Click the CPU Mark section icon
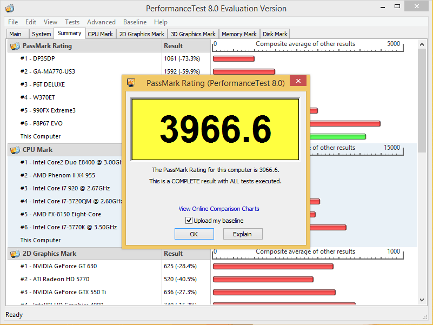The height and width of the screenshot is (325, 433). [x=15, y=150]
